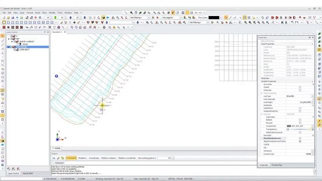Viewport: 322px width, 181px height.
Task: Open the Pen Color dropdown arrow
Action: coord(221,18)
